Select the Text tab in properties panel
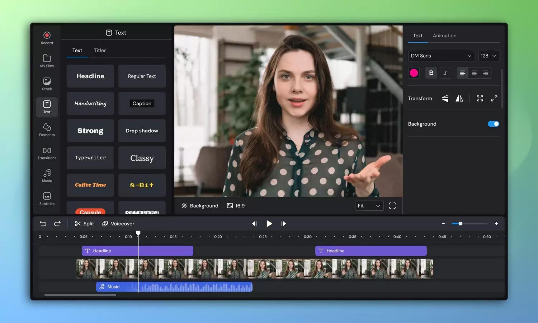This screenshot has height=323, width=538. pyautogui.click(x=418, y=36)
